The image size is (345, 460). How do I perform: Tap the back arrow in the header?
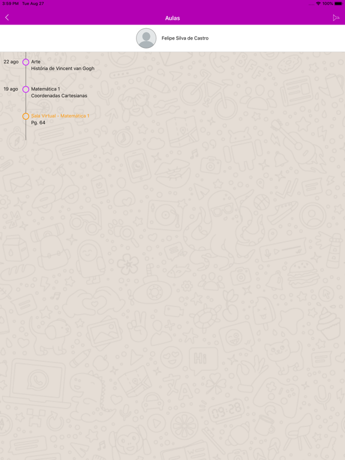(x=7, y=17)
